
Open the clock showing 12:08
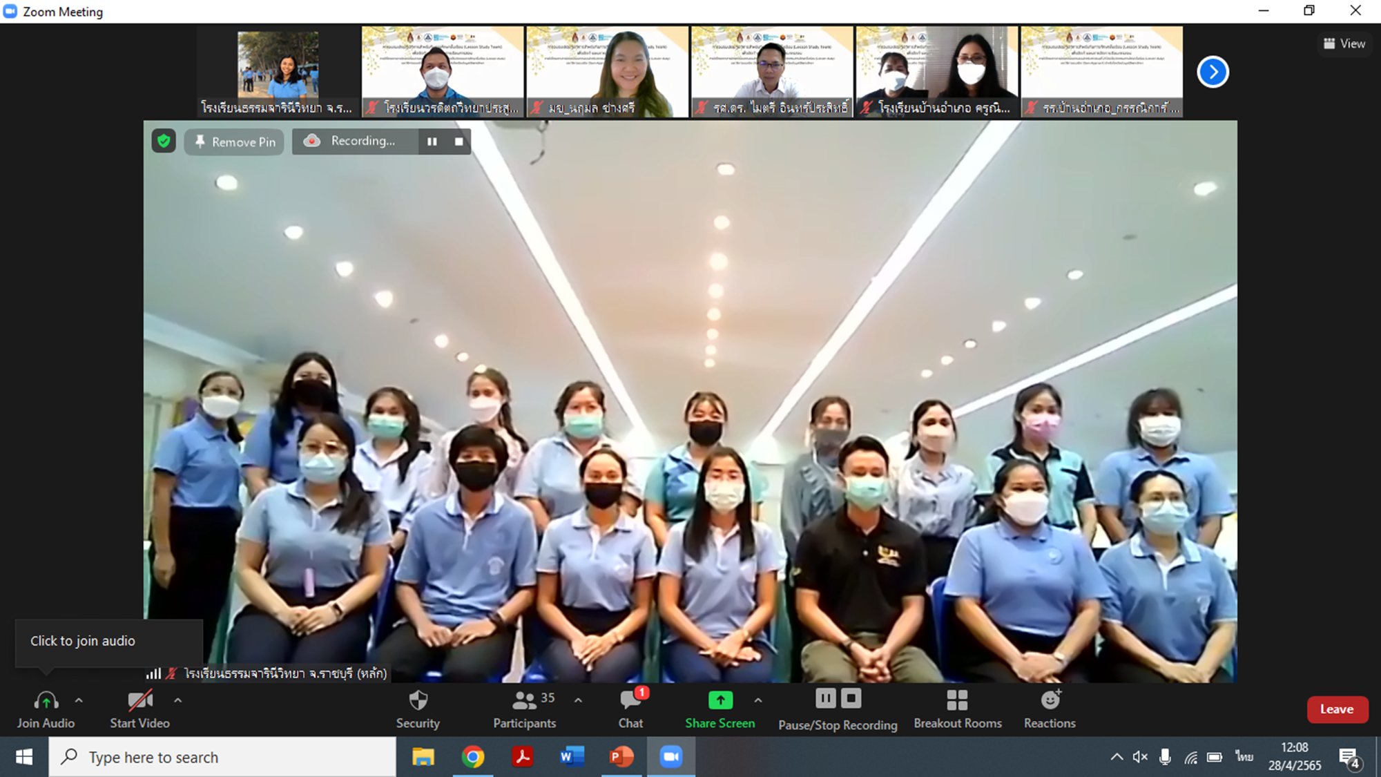pos(1295,757)
